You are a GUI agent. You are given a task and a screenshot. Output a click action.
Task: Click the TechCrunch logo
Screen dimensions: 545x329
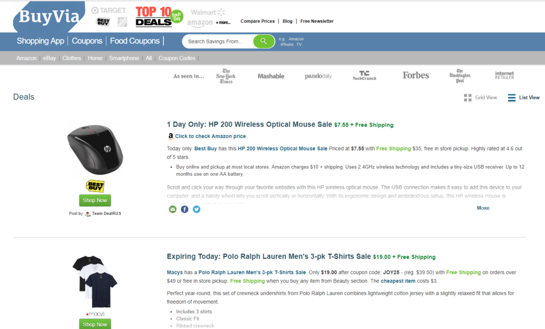pos(364,76)
